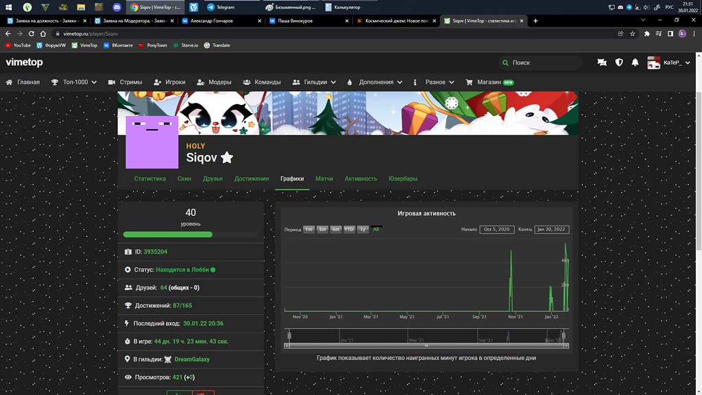The width and height of the screenshot is (702, 395).
Task: Click the Поиск search field
Action: tap(542, 62)
